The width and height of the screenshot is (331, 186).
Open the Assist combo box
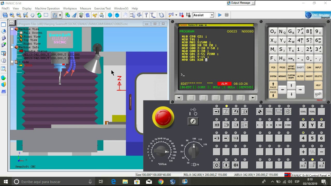tap(203, 15)
